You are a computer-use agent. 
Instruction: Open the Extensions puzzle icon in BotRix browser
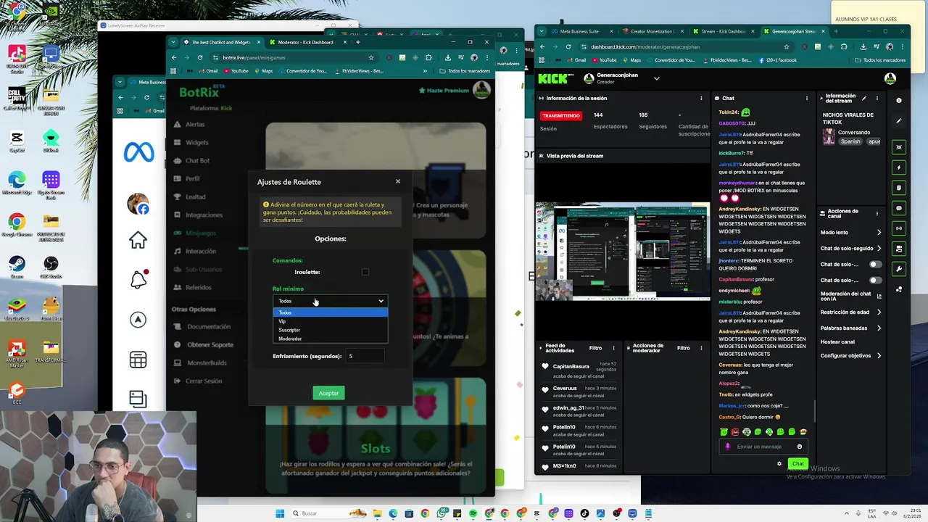click(428, 57)
